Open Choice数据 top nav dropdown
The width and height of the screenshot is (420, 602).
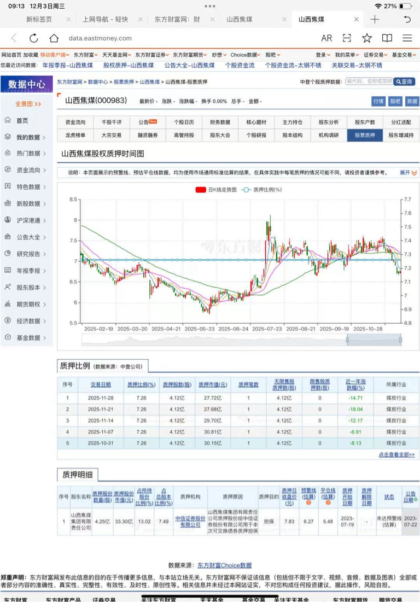tap(246, 55)
